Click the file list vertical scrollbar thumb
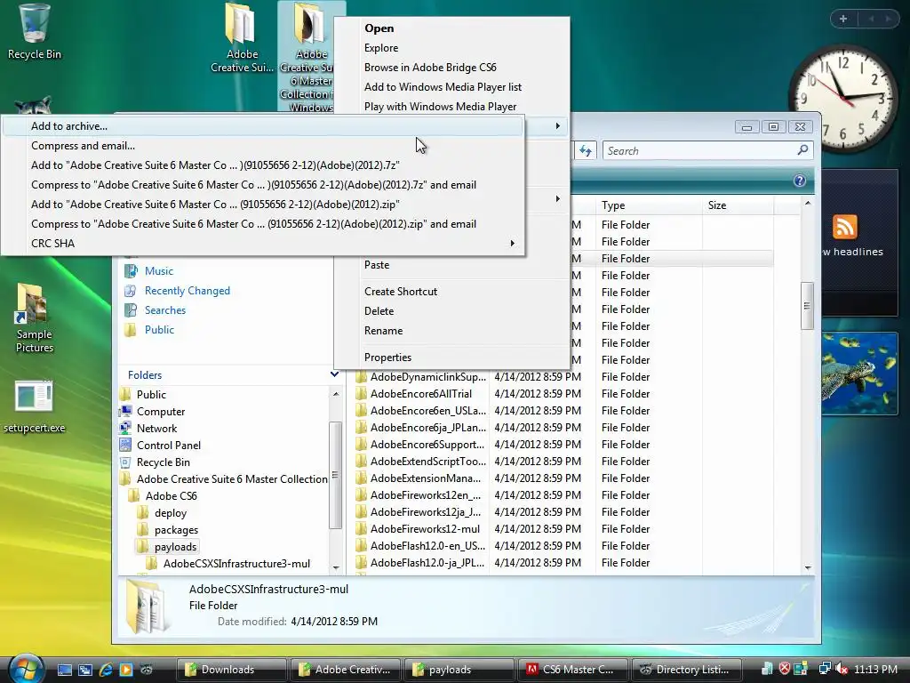Image resolution: width=910 pixels, height=683 pixels. 807,306
